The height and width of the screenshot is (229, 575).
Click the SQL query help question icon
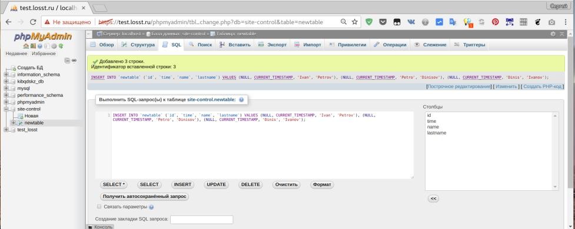click(241, 99)
